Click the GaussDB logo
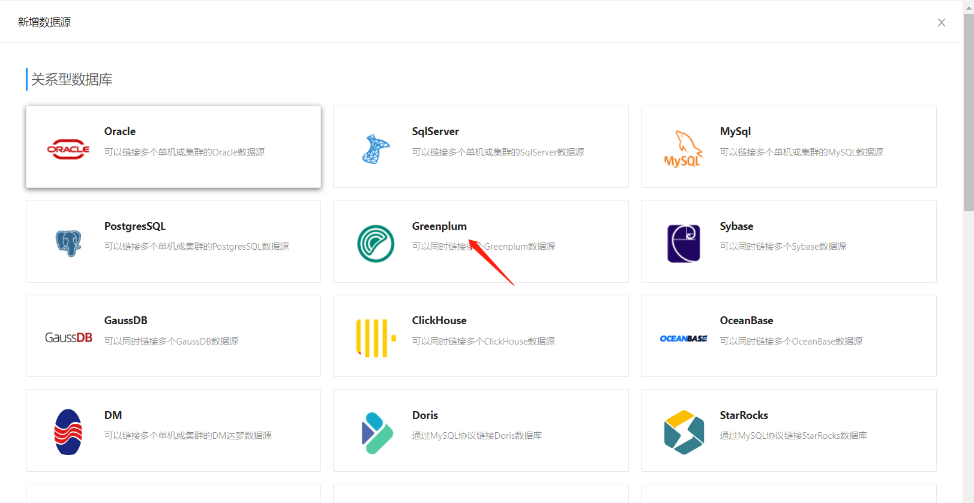This screenshot has width=974, height=503. [x=68, y=338]
